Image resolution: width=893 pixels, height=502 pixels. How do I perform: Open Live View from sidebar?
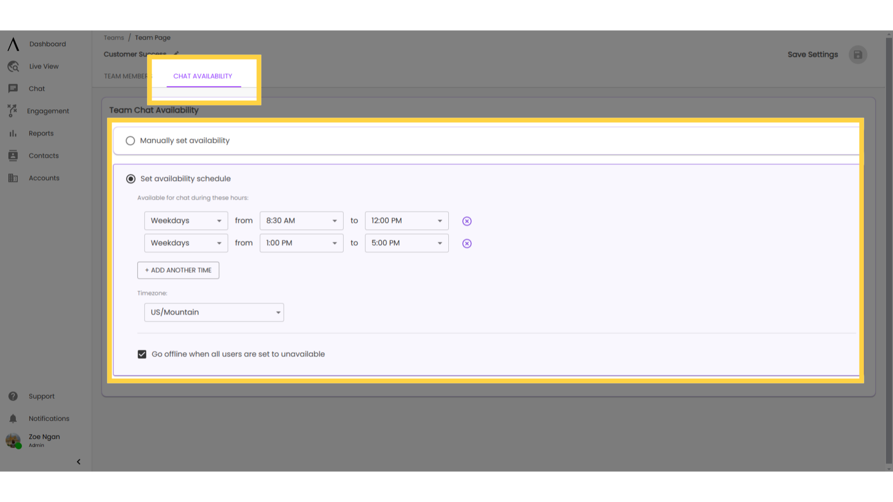pyautogui.click(x=44, y=66)
